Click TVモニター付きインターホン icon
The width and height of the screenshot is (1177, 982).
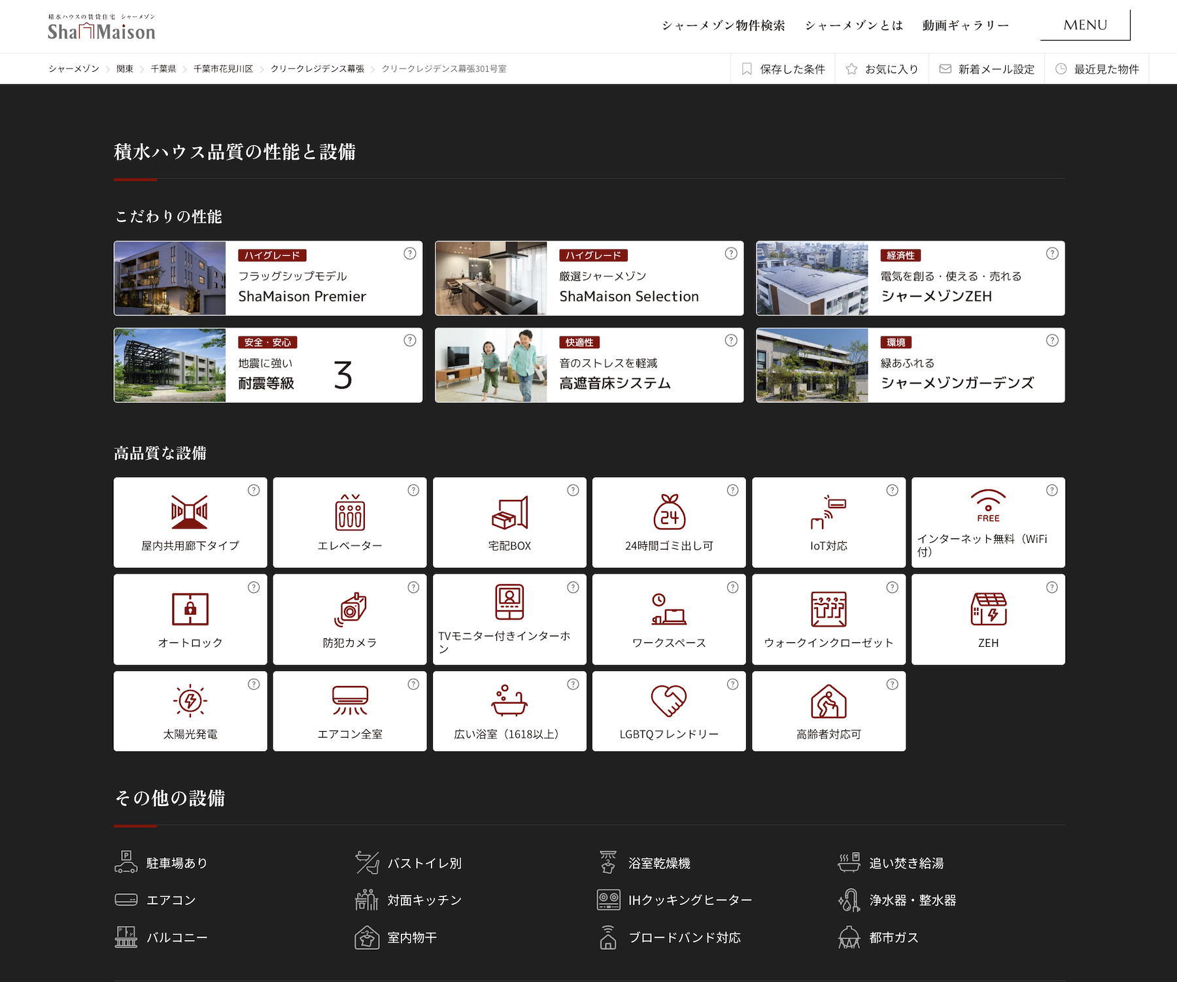[509, 602]
